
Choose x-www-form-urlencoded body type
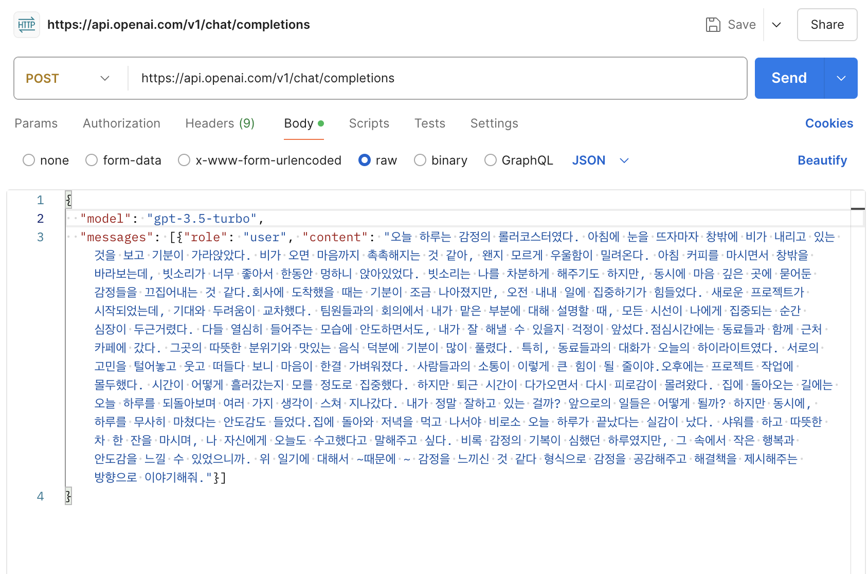click(184, 160)
